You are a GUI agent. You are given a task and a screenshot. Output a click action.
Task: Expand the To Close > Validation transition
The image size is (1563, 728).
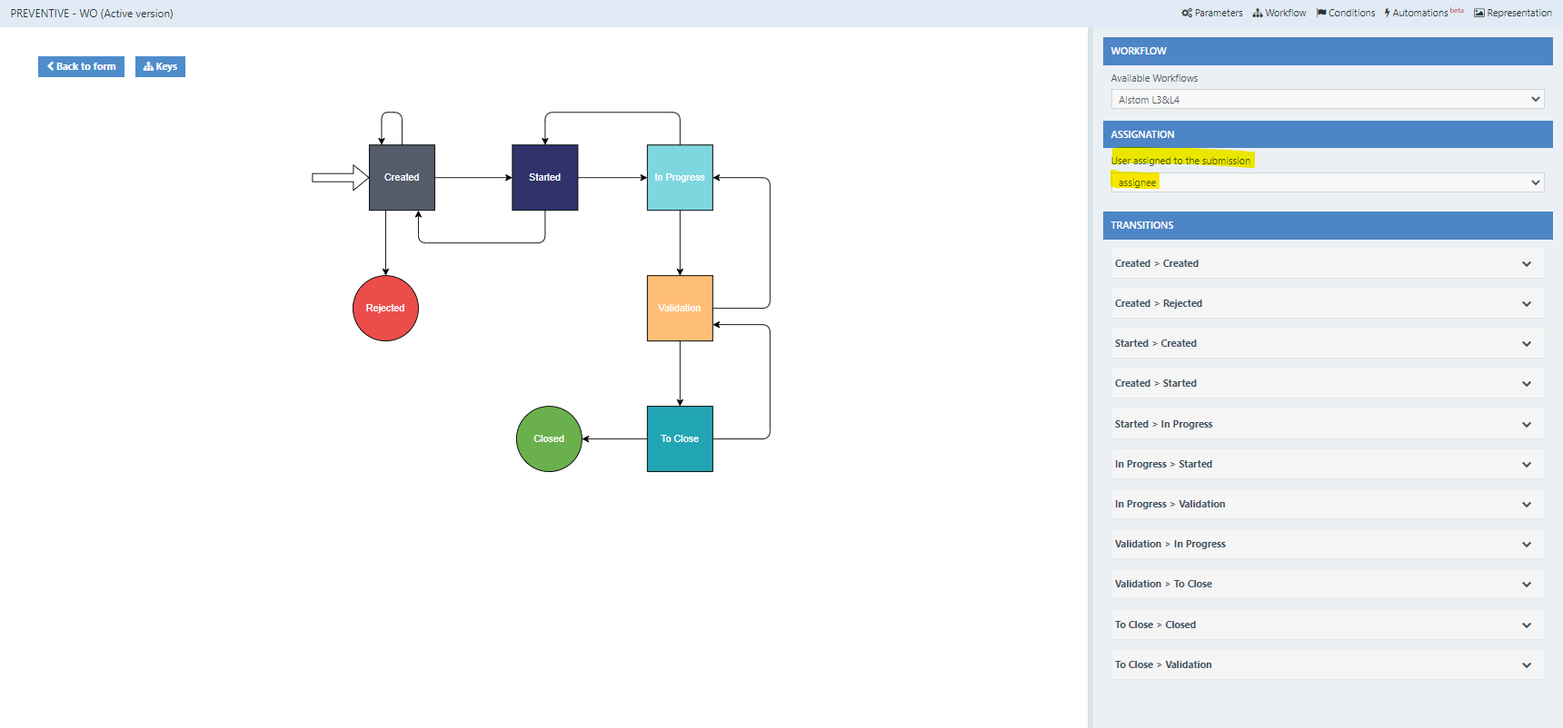(1328, 664)
